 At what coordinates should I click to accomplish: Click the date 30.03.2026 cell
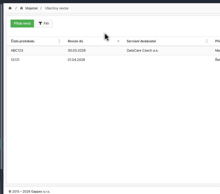(x=77, y=50)
